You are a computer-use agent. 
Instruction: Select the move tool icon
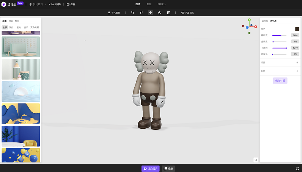(x=150, y=13)
